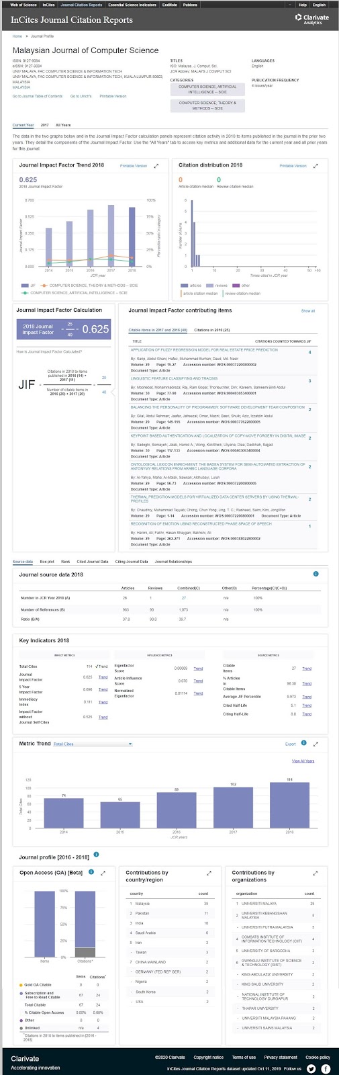Open Trend link for Eigenfactor Score
339x1075 pixels.
click(x=198, y=669)
